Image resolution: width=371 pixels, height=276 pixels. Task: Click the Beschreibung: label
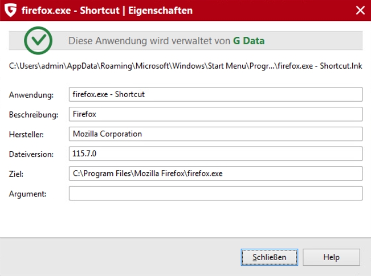coord(33,115)
